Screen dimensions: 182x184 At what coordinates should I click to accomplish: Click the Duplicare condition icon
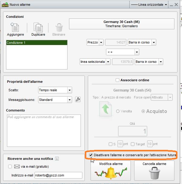(38, 27)
